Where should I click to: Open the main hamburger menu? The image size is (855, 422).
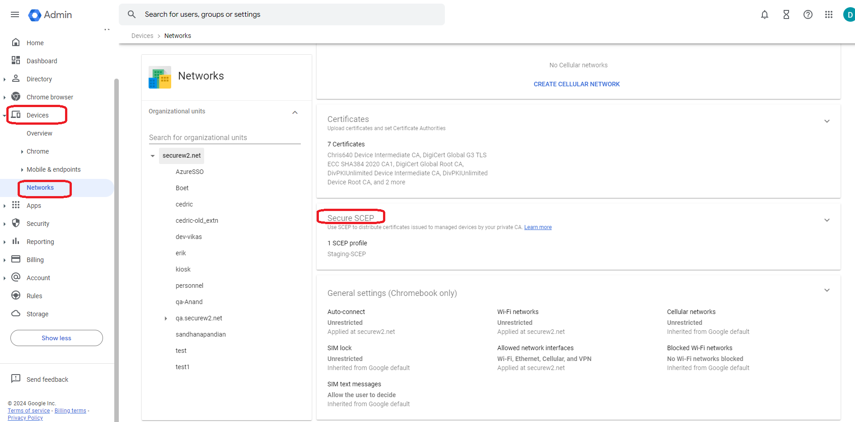point(15,14)
